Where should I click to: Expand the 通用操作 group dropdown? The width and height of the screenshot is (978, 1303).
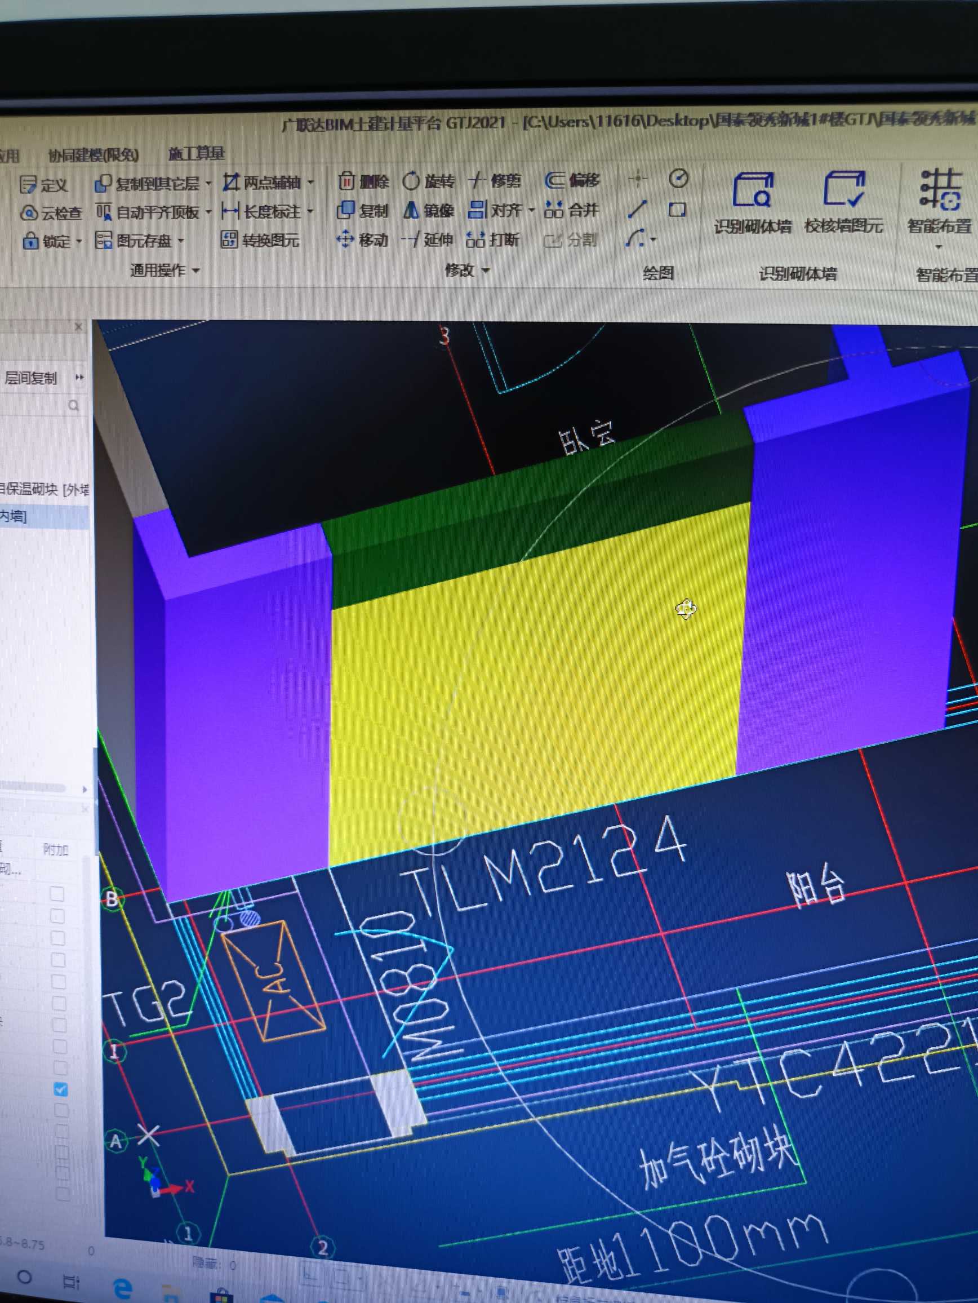[x=195, y=271]
